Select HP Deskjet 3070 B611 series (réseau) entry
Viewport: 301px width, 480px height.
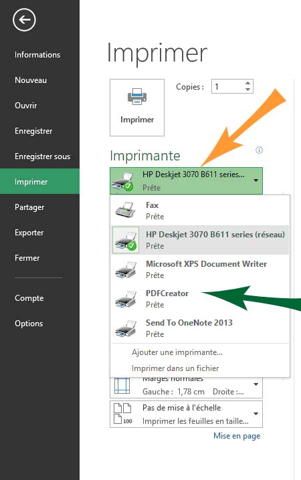200,240
